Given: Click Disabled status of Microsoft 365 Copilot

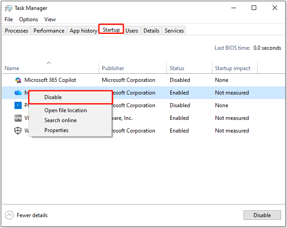Looking at the screenshot, I should pos(180,80).
